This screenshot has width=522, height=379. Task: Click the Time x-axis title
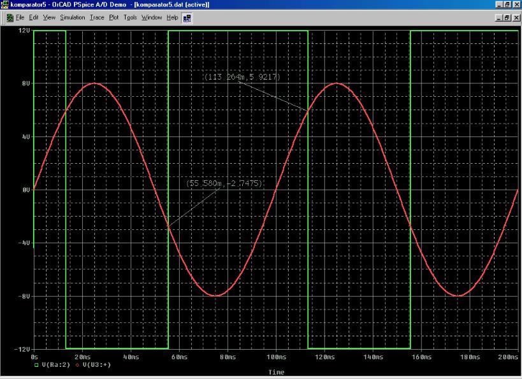tap(276, 372)
